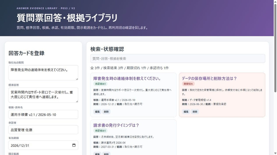
Task: Click the title 請求書の発行タイミングは？
Action: [116, 125]
